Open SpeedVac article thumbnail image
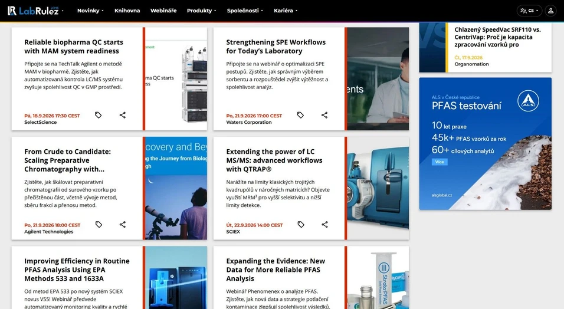The width and height of the screenshot is (564, 309). (x=432, y=48)
